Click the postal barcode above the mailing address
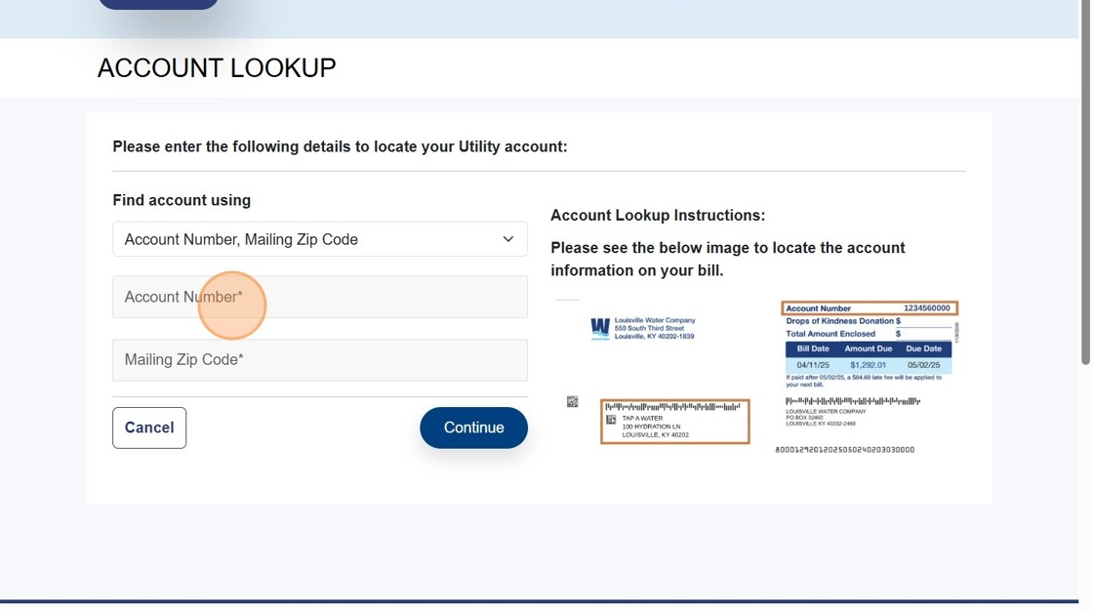1093x611 pixels. click(672, 406)
